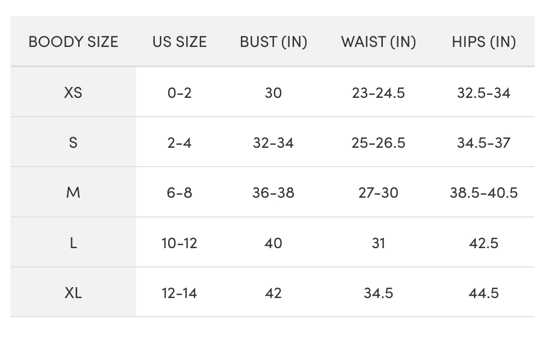Click the BOODY SIZE column header
The height and width of the screenshot is (346, 549).
click(x=73, y=42)
